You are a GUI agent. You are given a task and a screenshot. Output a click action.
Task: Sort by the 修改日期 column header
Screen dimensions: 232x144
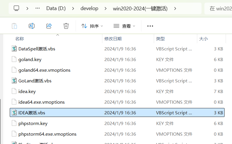[113, 39]
